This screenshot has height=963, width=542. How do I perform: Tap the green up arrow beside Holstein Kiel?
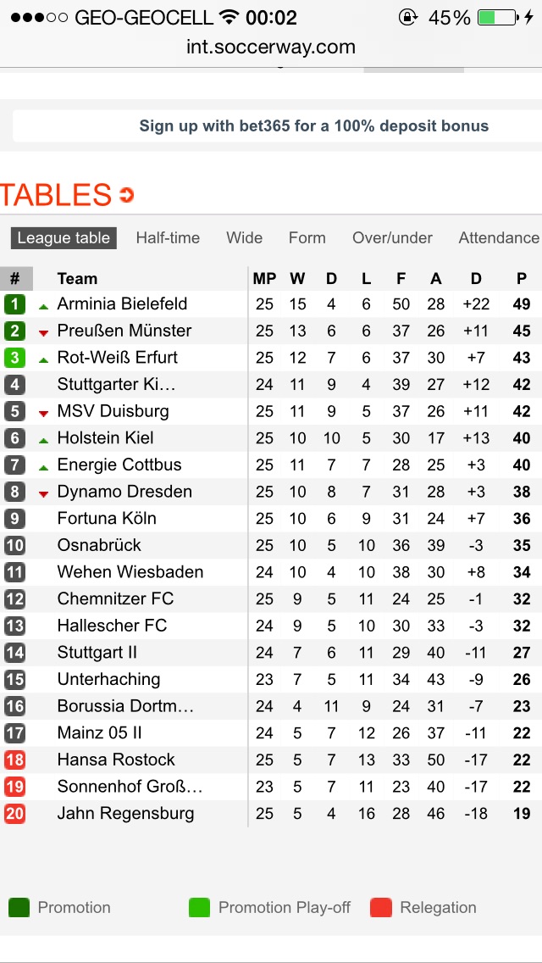pyautogui.click(x=44, y=440)
